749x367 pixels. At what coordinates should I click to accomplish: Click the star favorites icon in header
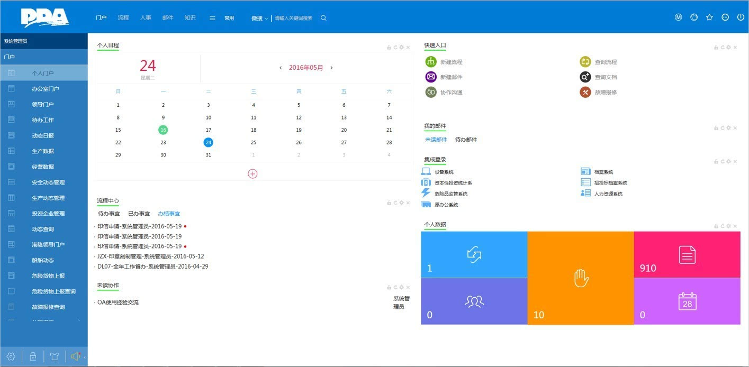(709, 17)
